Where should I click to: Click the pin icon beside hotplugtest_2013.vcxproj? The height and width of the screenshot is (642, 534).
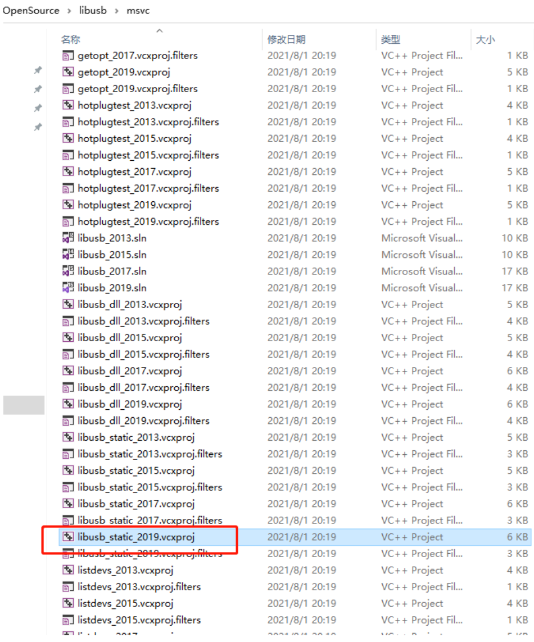(38, 105)
